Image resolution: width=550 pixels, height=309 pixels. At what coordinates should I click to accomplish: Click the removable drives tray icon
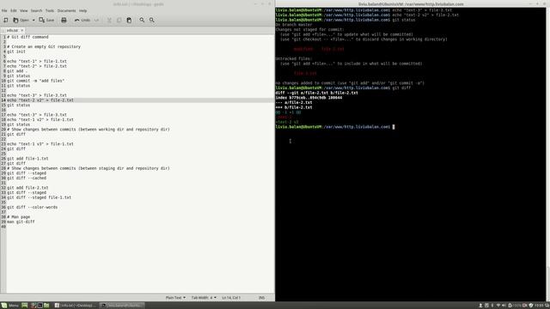[486, 306]
